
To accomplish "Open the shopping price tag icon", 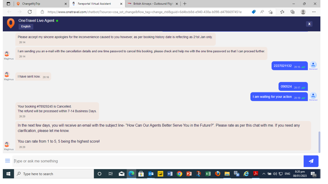I will pyautogui.click(x=254, y=12).
